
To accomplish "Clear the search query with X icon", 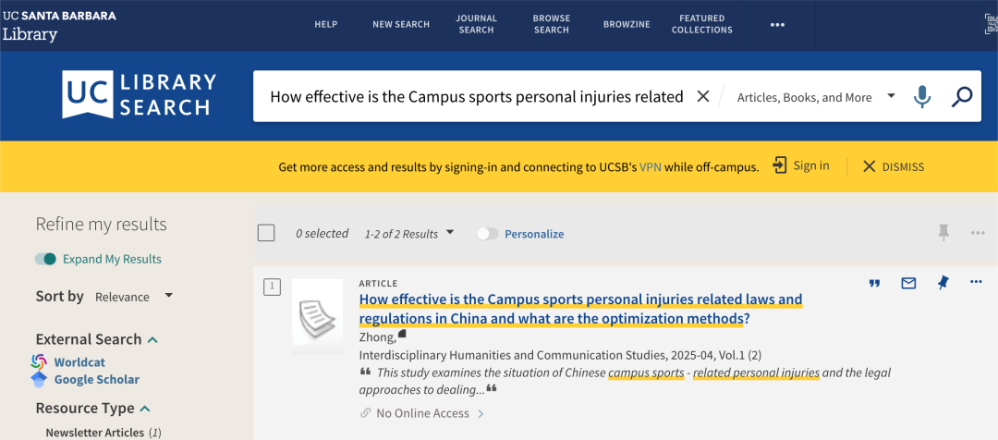I will [x=702, y=96].
